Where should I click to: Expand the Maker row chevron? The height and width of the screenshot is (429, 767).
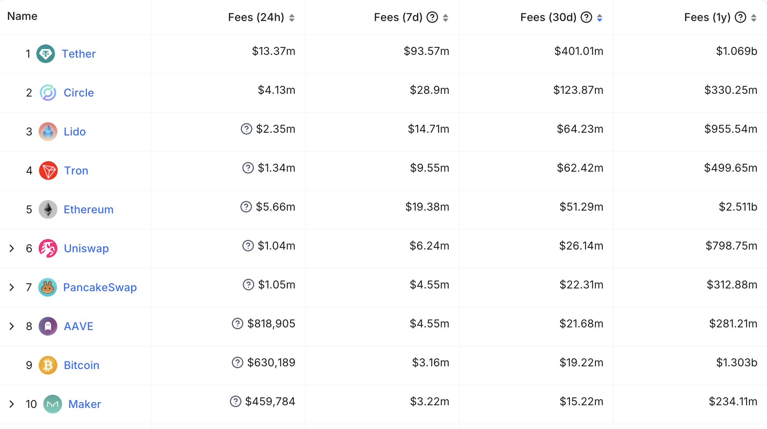point(12,404)
